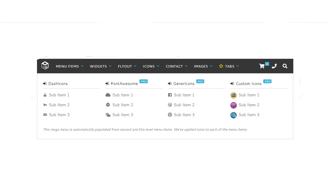Click the orange laptop custom icon

pos(233,95)
